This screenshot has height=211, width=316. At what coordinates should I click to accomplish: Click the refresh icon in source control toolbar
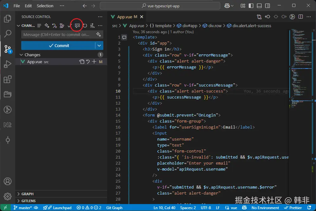(85, 26)
